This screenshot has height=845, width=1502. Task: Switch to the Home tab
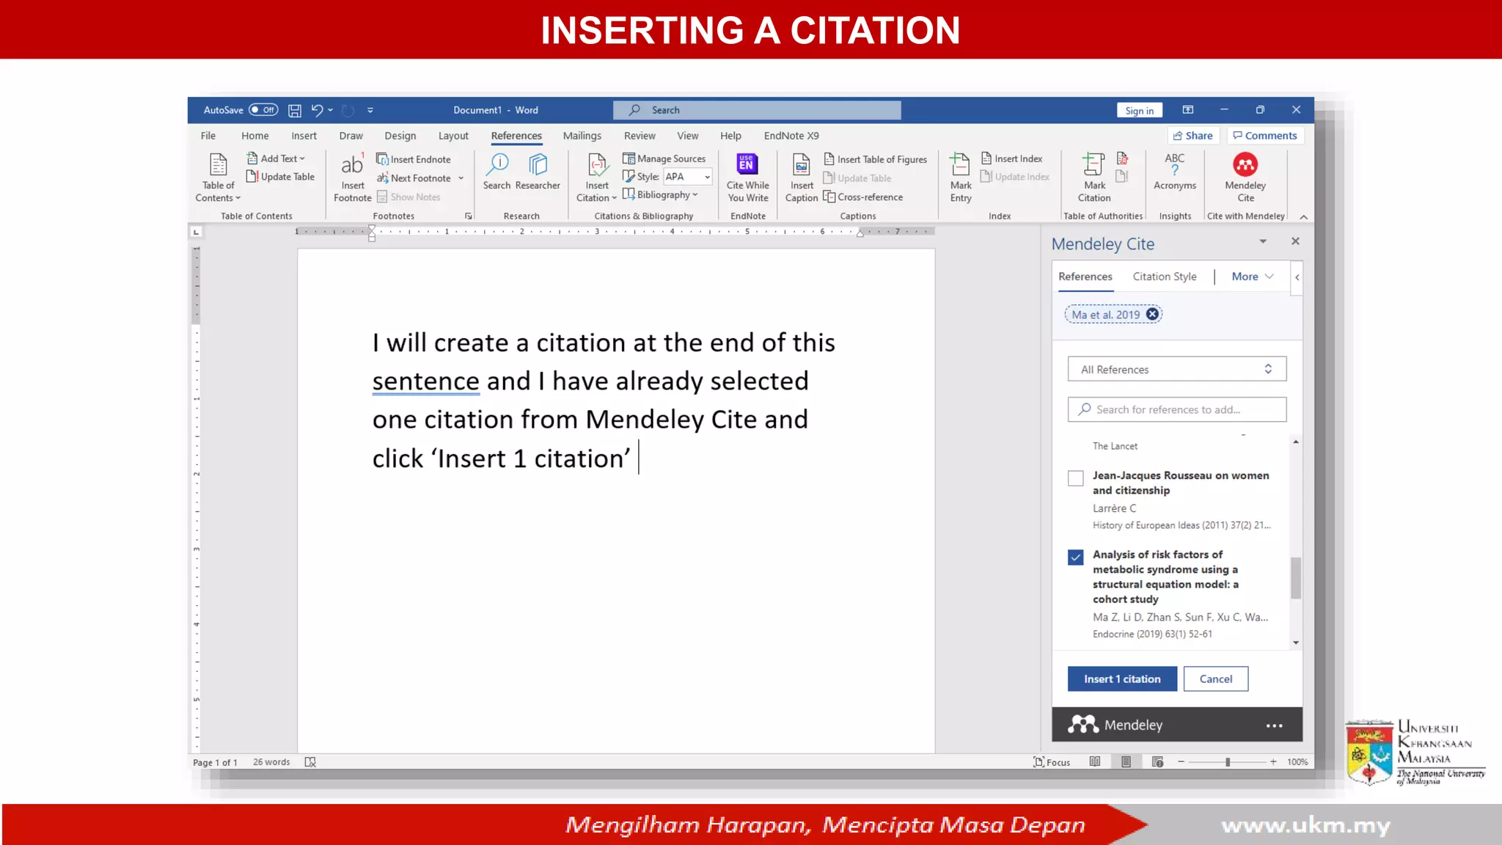pyautogui.click(x=254, y=136)
